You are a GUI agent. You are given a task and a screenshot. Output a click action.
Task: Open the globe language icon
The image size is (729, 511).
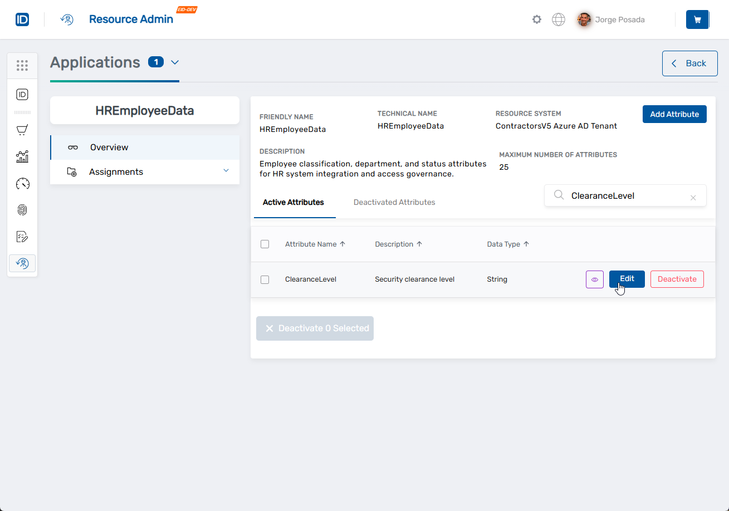[558, 19]
